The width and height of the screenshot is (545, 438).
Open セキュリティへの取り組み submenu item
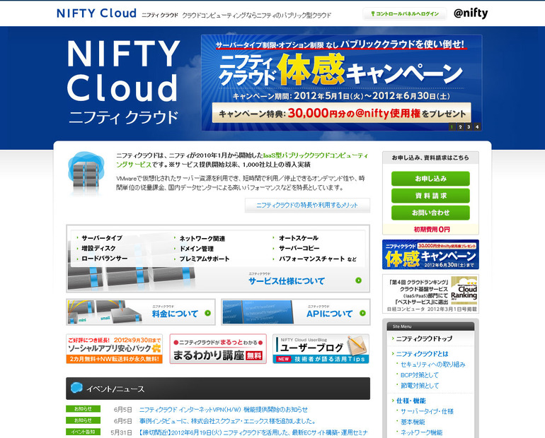pos(433,365)
